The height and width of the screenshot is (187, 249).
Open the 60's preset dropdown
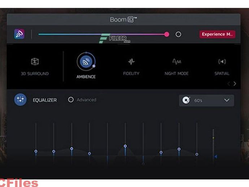click(206, 100)
